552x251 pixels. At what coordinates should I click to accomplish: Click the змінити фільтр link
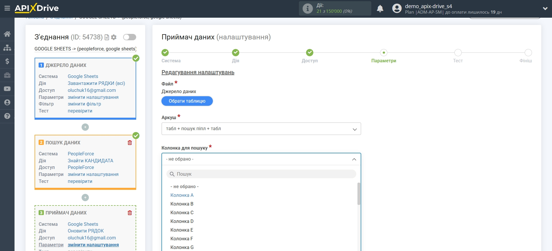coord(84,104)
